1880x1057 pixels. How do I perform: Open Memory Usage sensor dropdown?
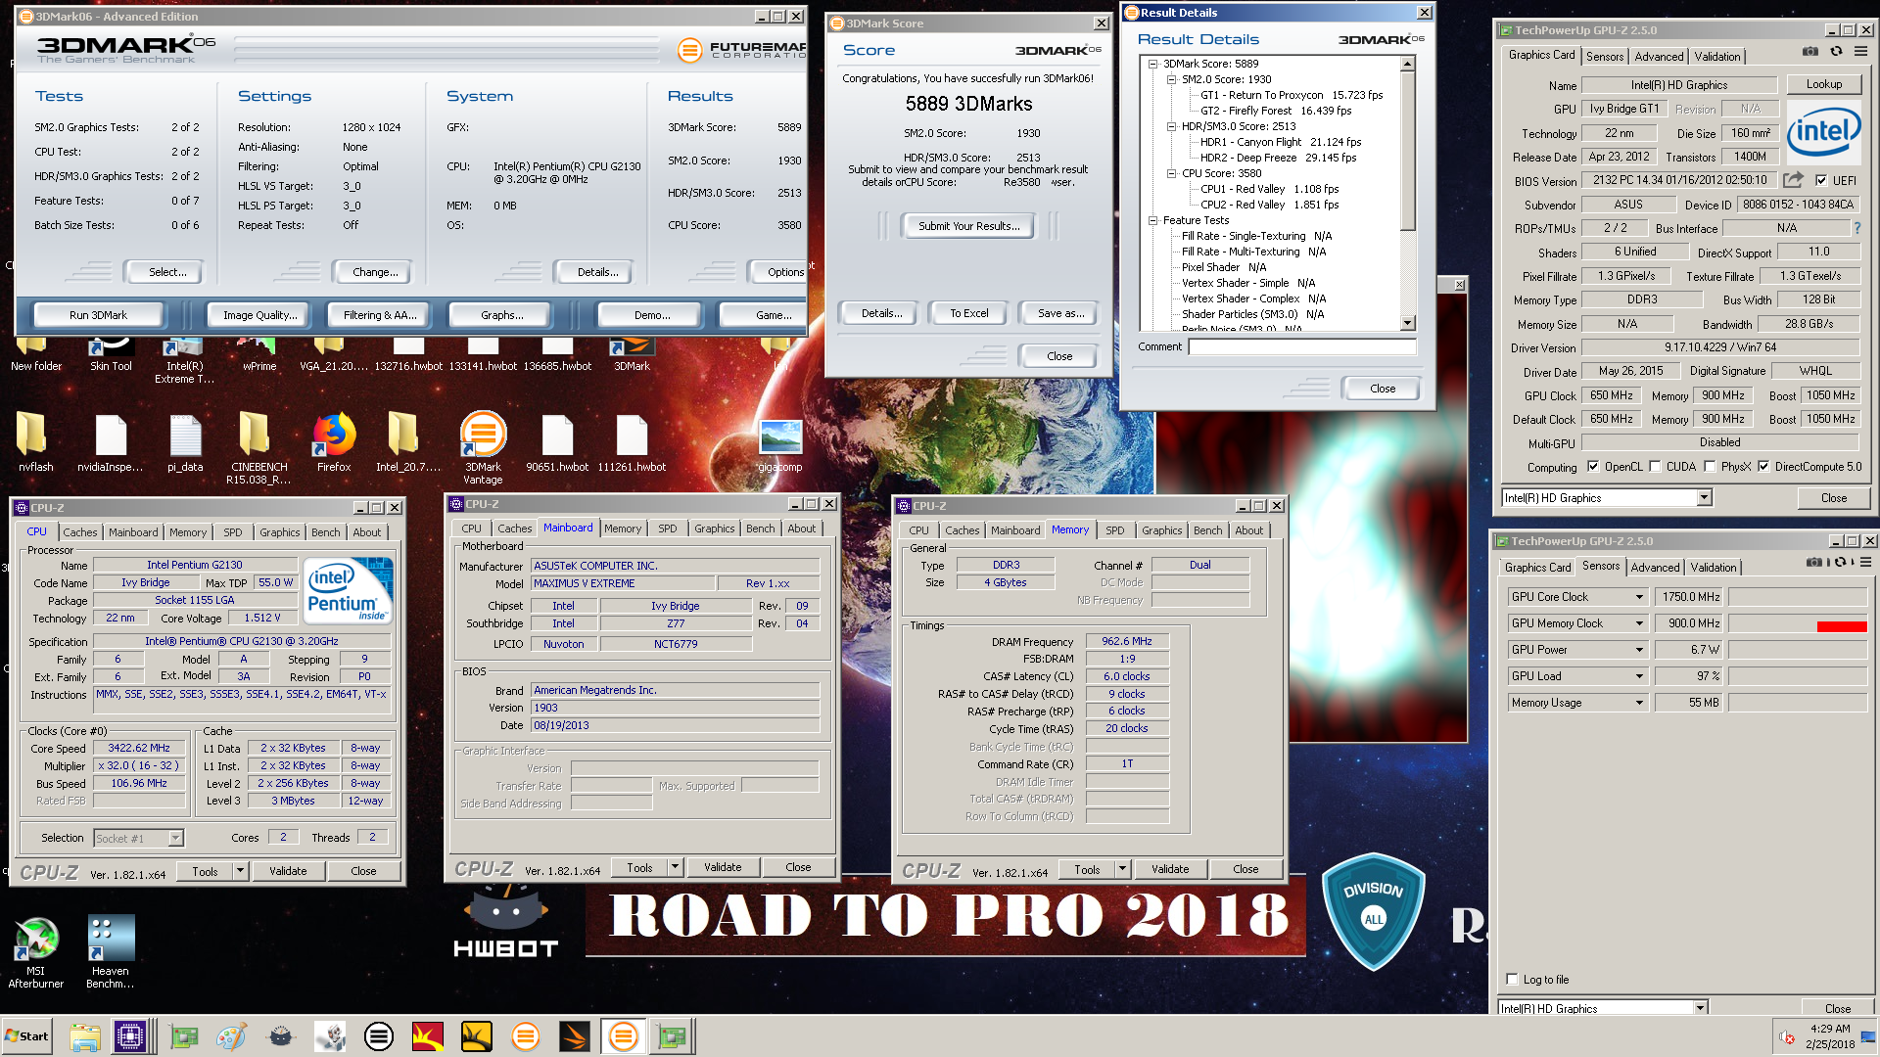(1639, 703)
